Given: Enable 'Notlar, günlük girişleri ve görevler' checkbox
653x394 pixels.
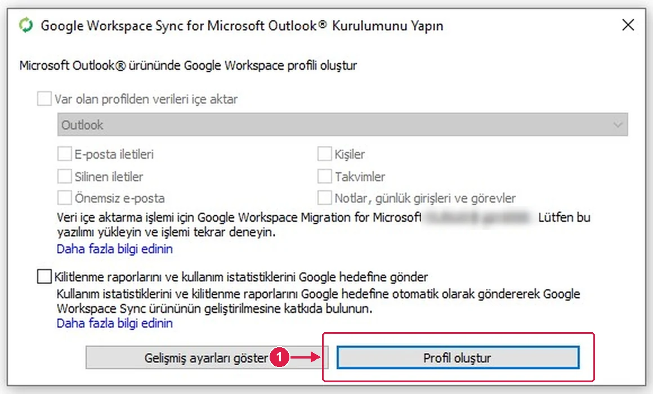Looking at the screenshot, I should (324, 198).
